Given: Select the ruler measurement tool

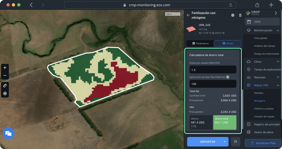Looking at the screenshot, I should [5, 86].
